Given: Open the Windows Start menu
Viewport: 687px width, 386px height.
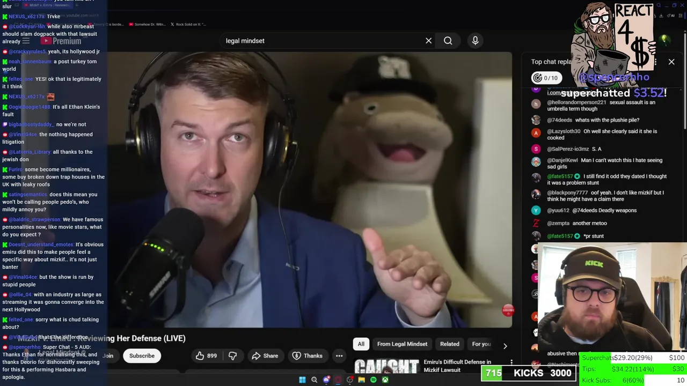Looking at the screenshot, I should pyautogui.click(x=302, y=380).
